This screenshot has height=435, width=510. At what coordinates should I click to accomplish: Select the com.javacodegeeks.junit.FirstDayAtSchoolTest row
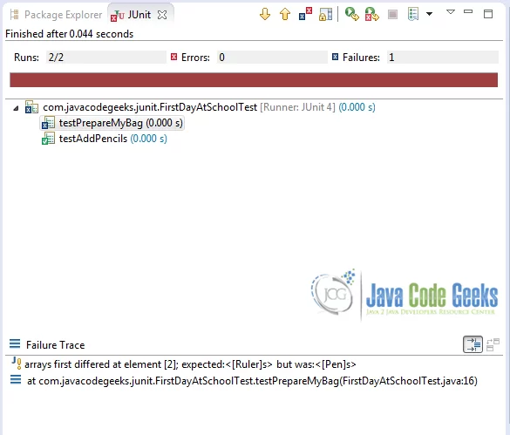[x=209, y=107]
